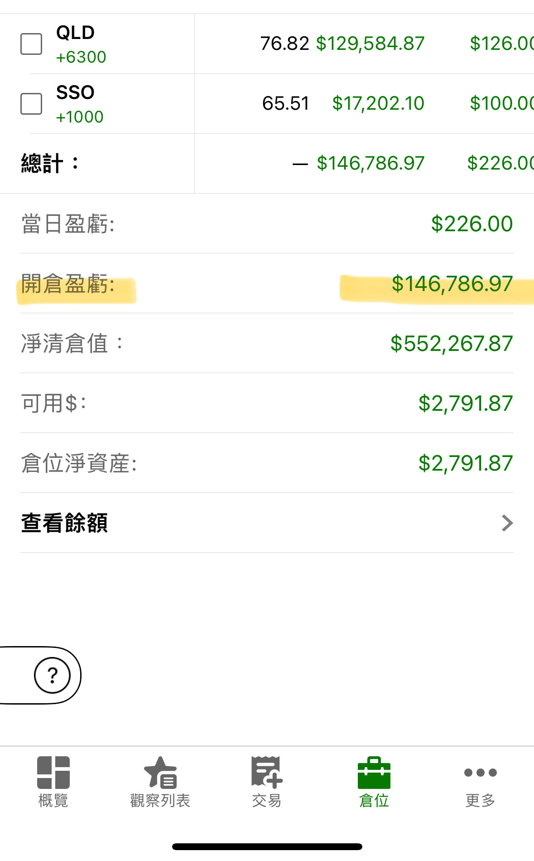Expand 查看餘額 with the chevron arrow
The width and height of the screenshot is (534, 861).
[507, 523]
